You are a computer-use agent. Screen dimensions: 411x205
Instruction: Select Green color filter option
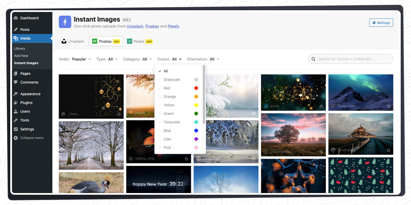[x=178, y=114]
